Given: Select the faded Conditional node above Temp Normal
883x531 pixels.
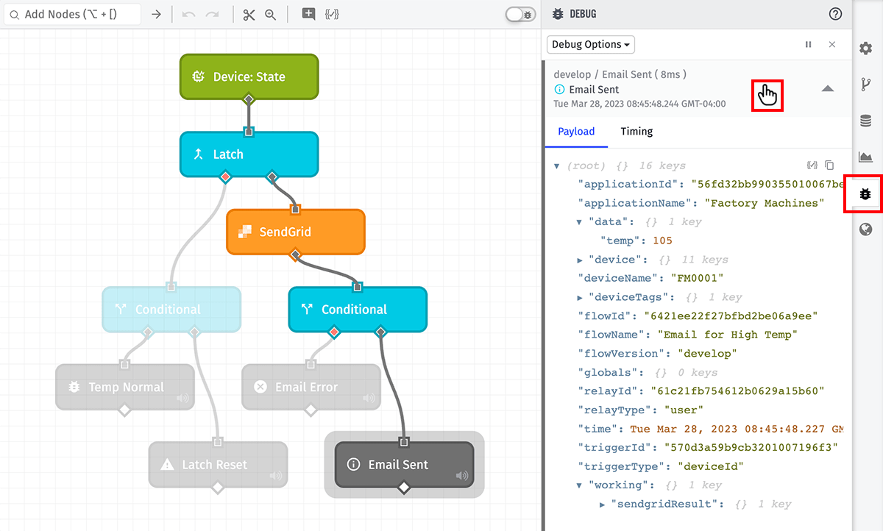Looking at the screenshot, I should pyautogui.click(x=171, y=310).
